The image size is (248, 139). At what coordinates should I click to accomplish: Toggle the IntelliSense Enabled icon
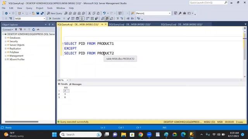[82, 19]
